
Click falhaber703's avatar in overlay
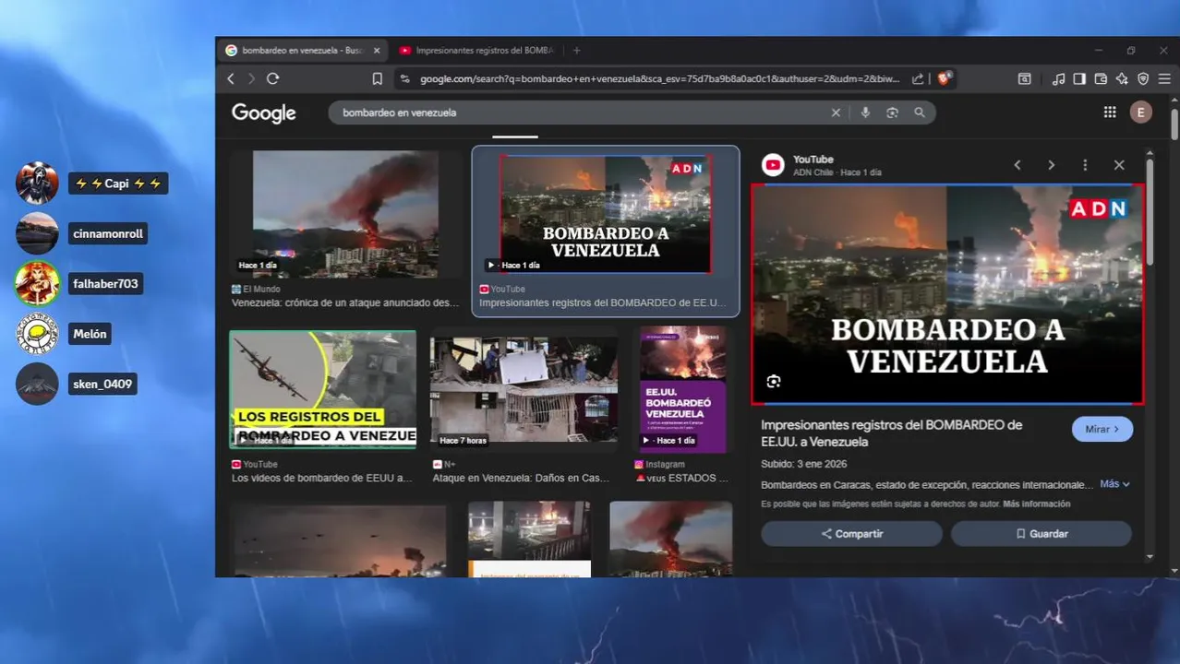37,283
